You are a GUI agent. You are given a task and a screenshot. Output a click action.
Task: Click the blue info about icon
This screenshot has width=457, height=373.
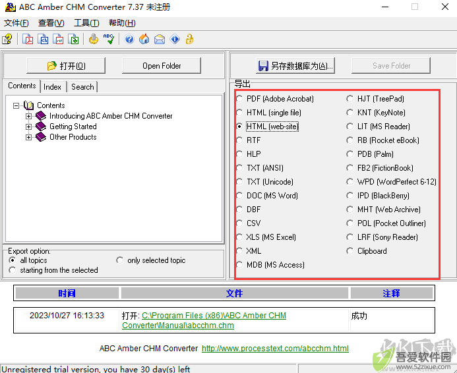[175, 39]
